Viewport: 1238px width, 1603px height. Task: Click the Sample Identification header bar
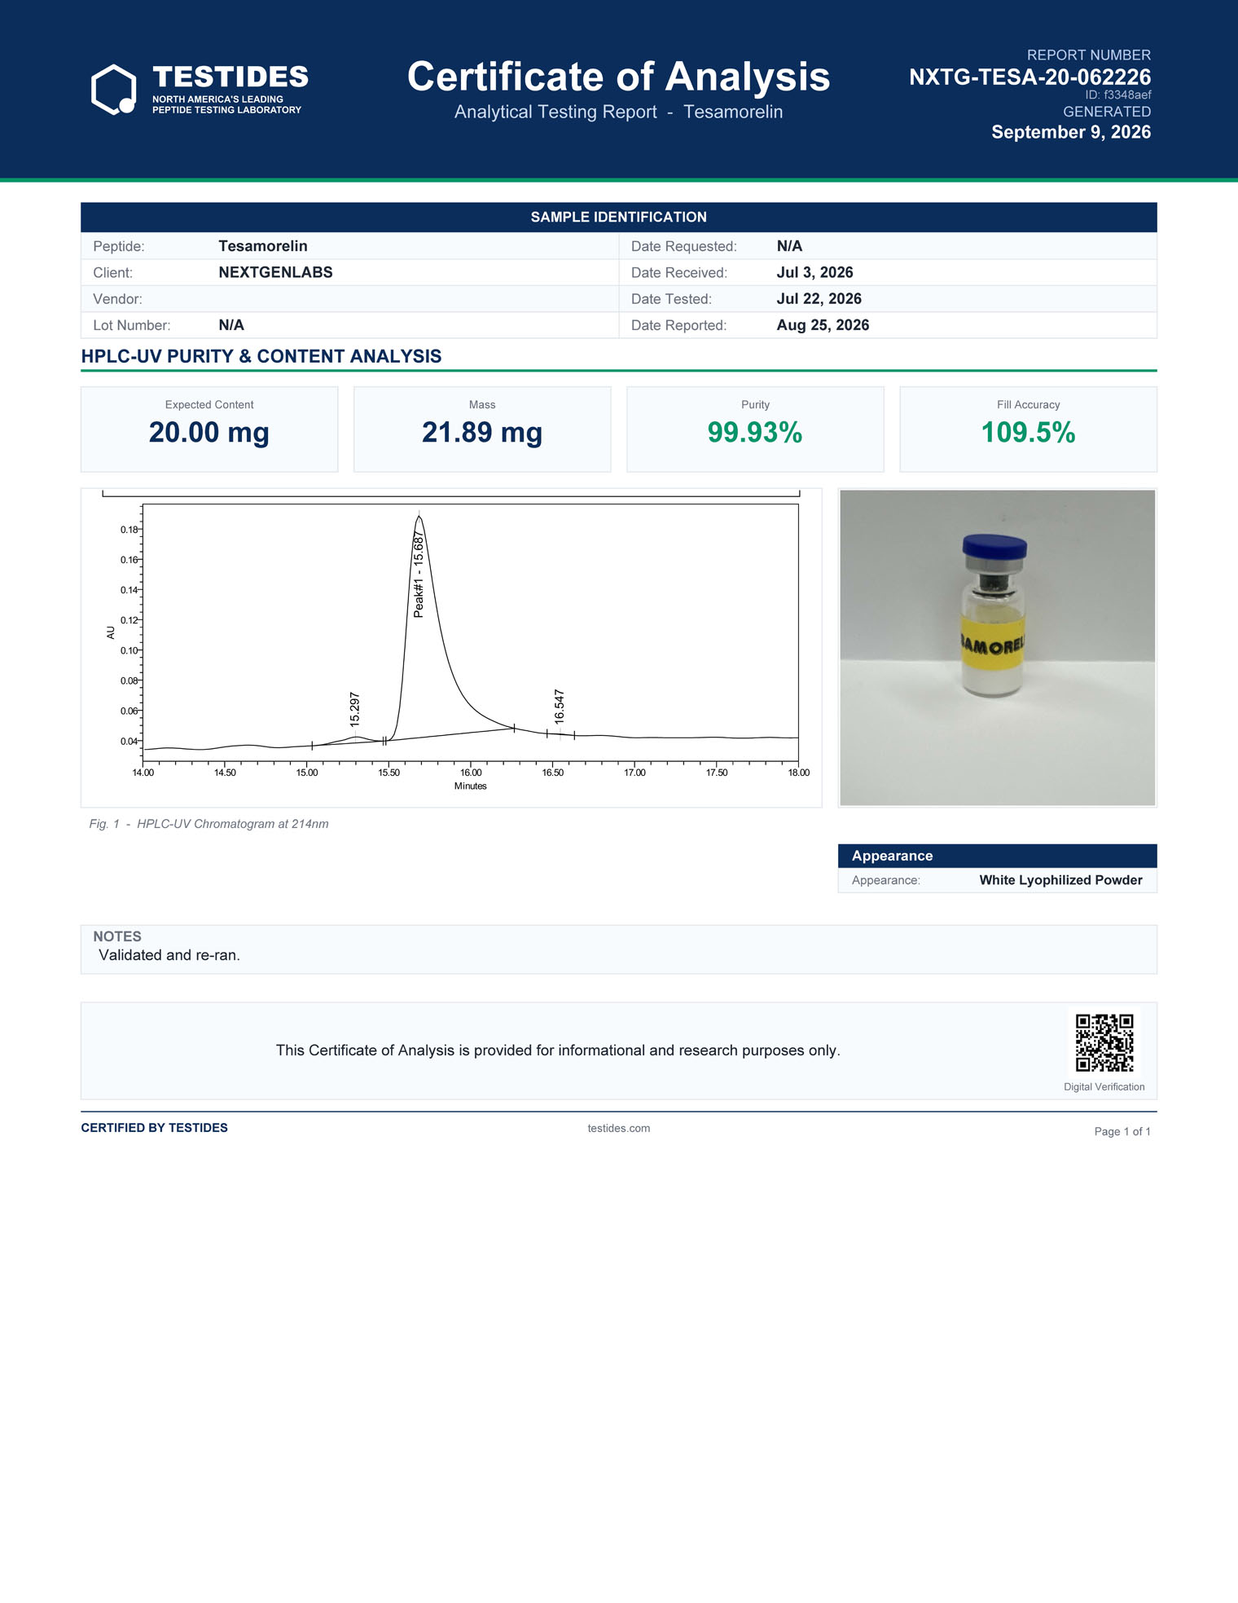[x=619, y=217]
